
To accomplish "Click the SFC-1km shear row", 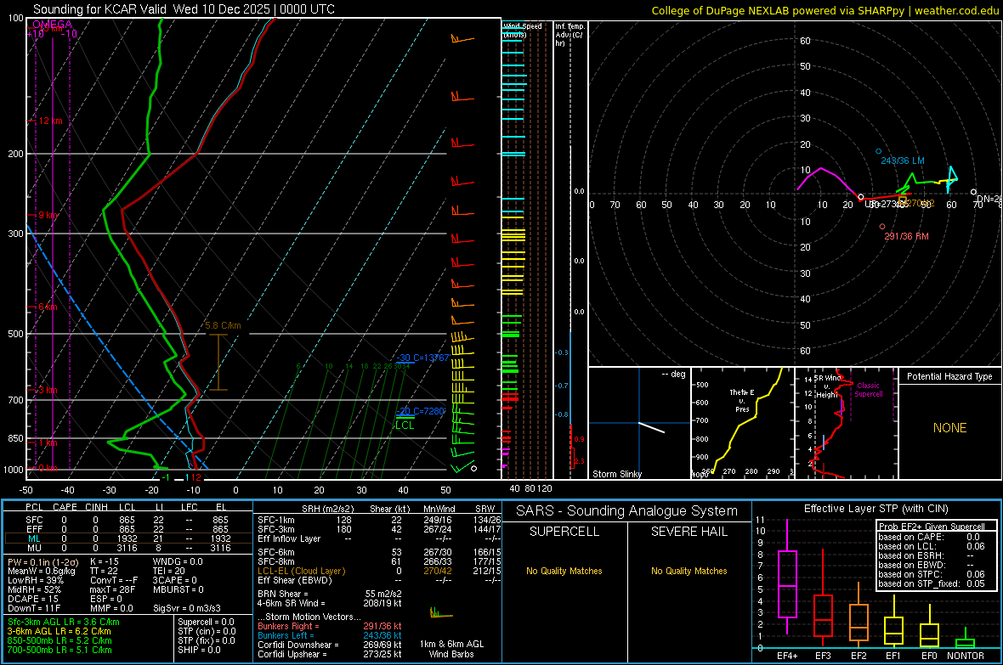I will [379, 520].
